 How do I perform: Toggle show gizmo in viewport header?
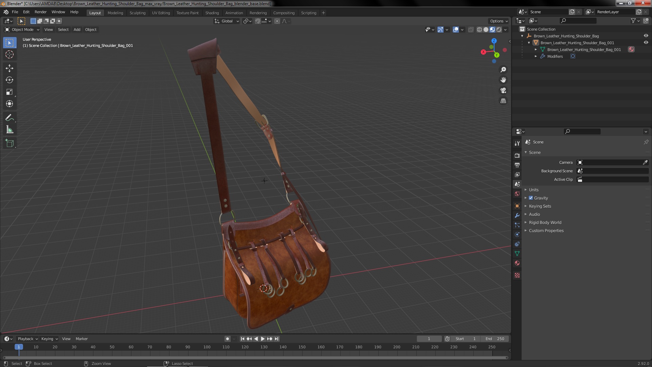440,30
